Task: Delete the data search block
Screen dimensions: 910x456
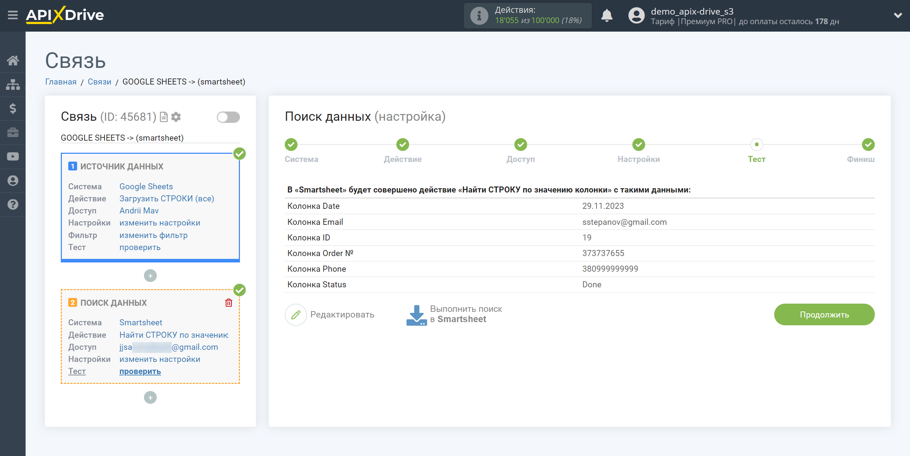Action: tap(229, 303)
